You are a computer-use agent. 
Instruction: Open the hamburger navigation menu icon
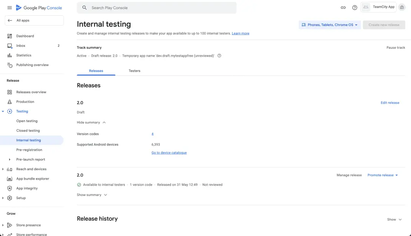(x=10, y=8)
